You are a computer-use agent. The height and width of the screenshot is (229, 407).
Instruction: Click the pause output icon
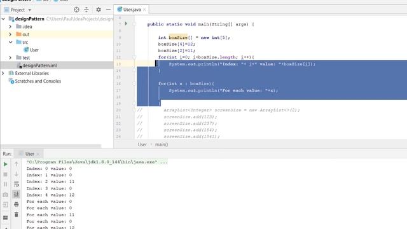6,184
